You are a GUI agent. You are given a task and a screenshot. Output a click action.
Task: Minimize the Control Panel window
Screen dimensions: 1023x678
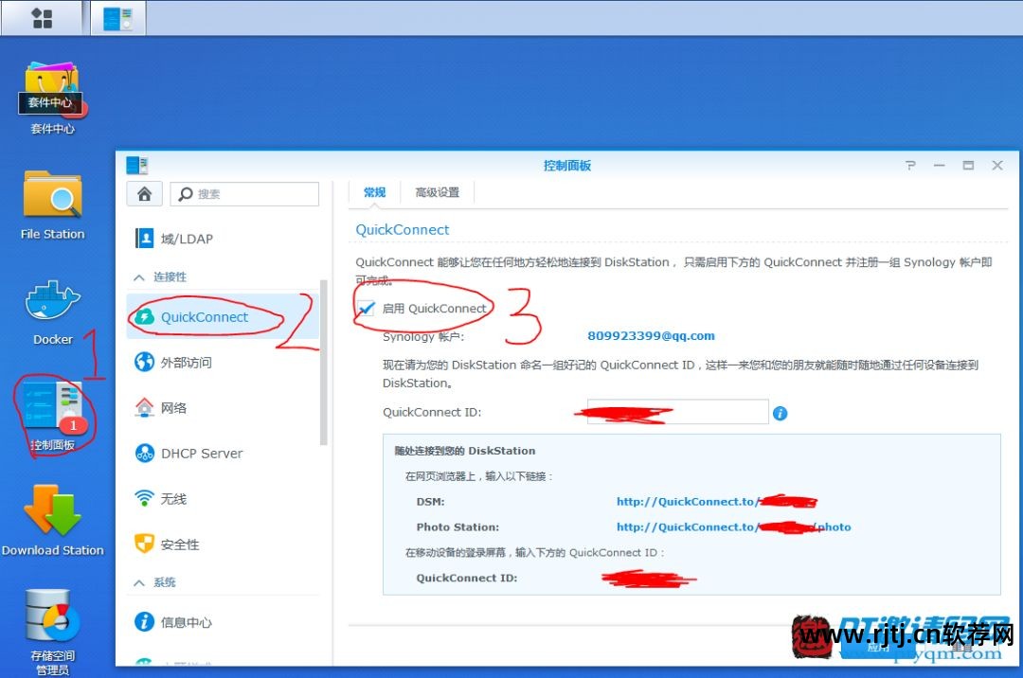click(940, 166)
